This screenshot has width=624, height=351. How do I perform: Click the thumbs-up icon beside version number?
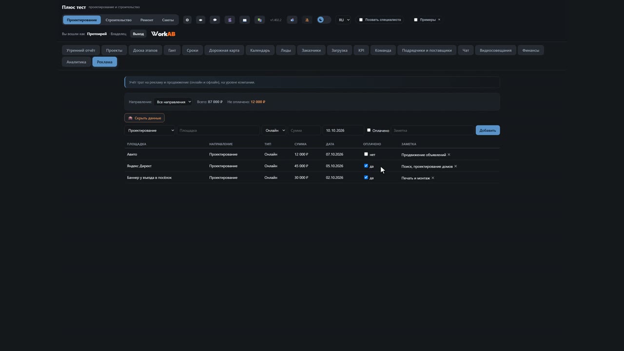292,20
